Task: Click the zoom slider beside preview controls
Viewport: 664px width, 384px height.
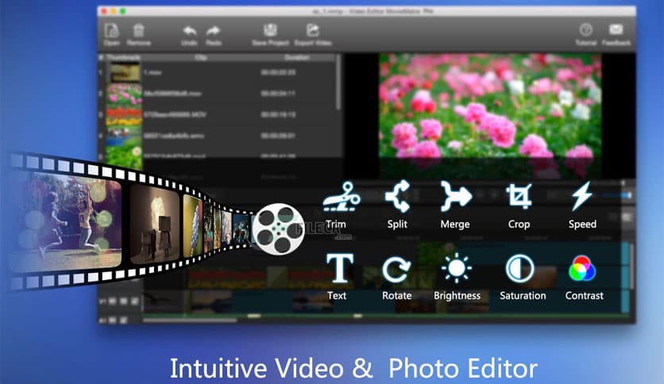Action: click(616, 195)
